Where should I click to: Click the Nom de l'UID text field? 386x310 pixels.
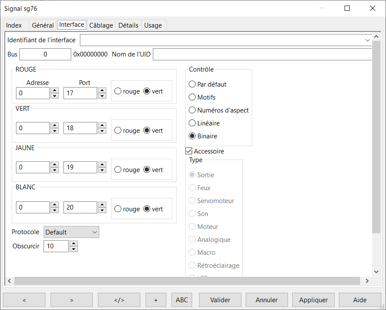click(x=262, y=54)
